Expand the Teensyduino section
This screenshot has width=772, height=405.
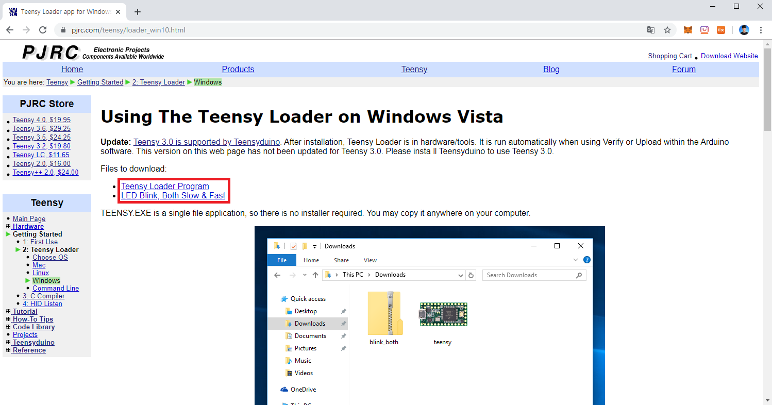(x=8, y=343)
